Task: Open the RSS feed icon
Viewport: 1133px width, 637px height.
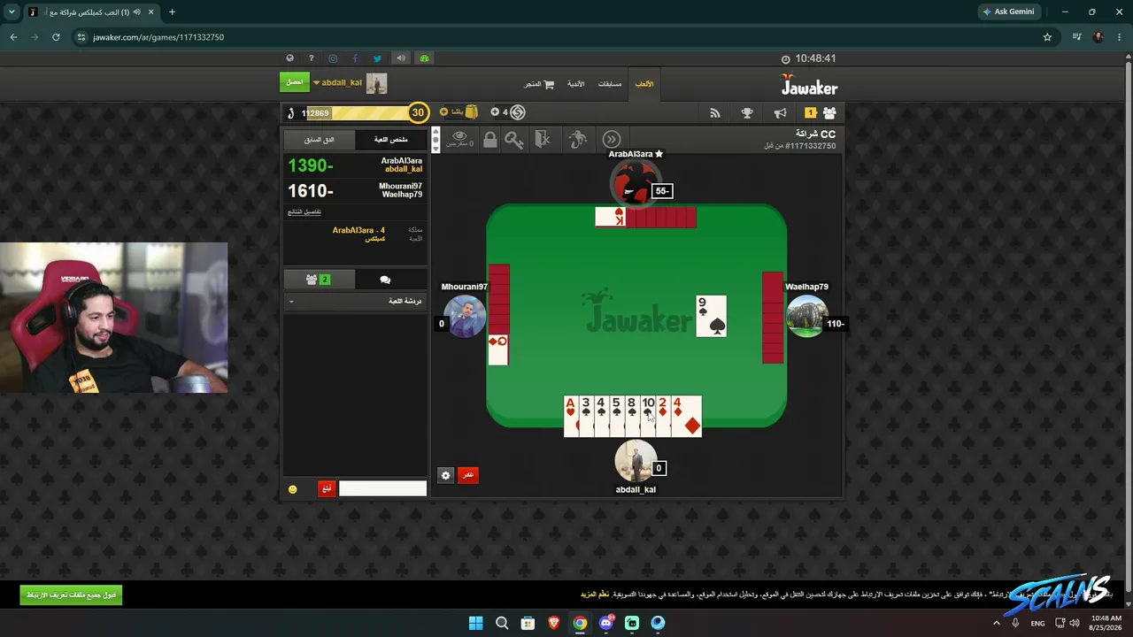Action: [x=715, y=113]
